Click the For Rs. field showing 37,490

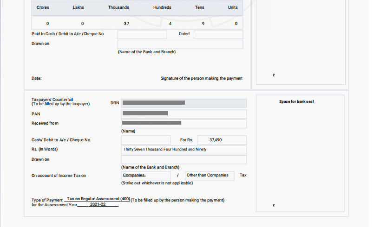[x=222, y=140]
